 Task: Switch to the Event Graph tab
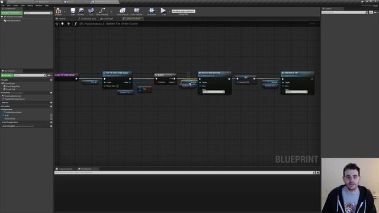pos(107,18)
